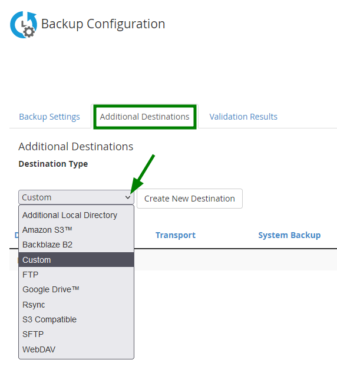Select the Additional Destinations tab
Image resolution: width=337 pixels, height=373 pixels.
pos(144,117)
